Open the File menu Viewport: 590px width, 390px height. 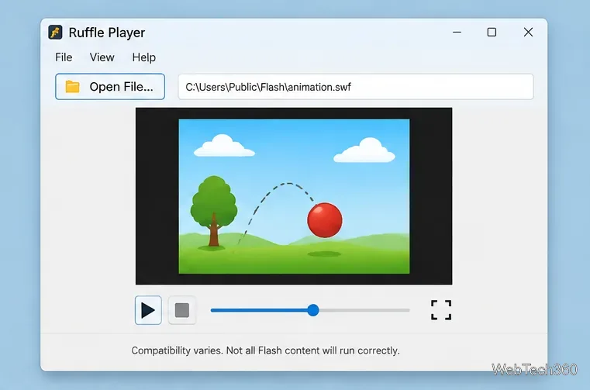click(64, 57)
